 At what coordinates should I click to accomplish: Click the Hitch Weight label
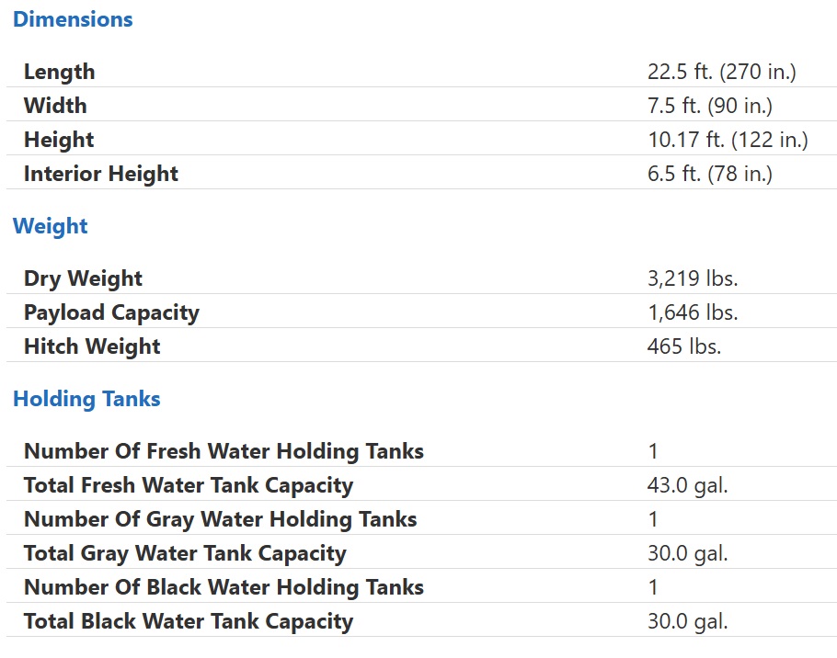(92, 346)
